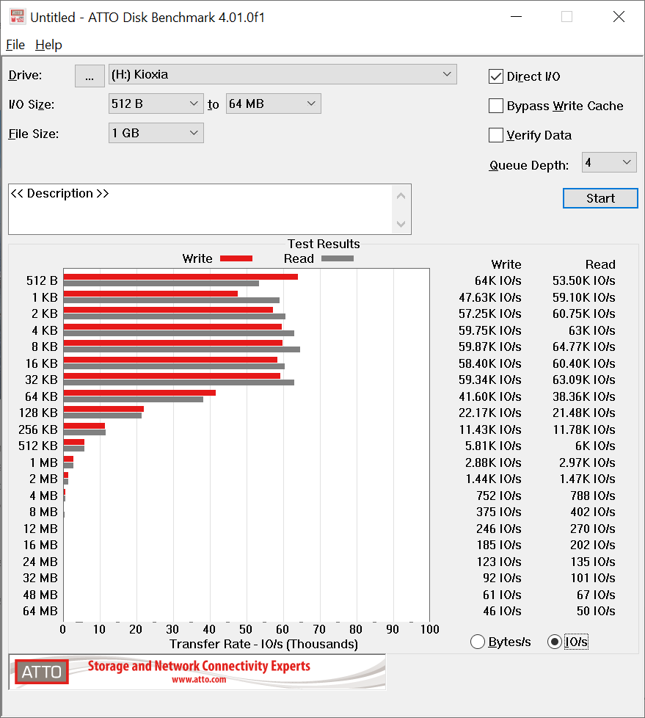Open the Help menu

pyautogui.click(x=48, y=45)
